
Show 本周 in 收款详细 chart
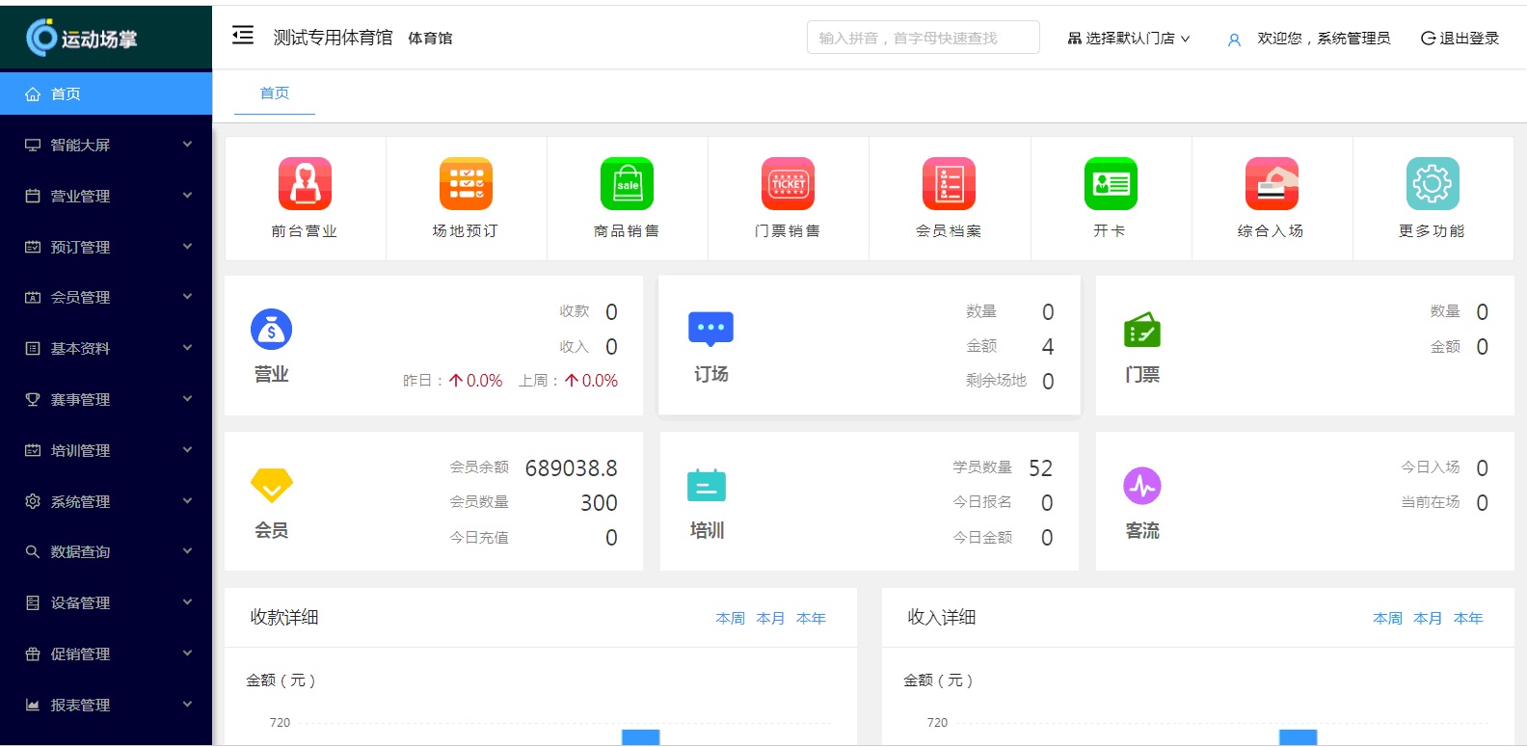tap(731, 618)
